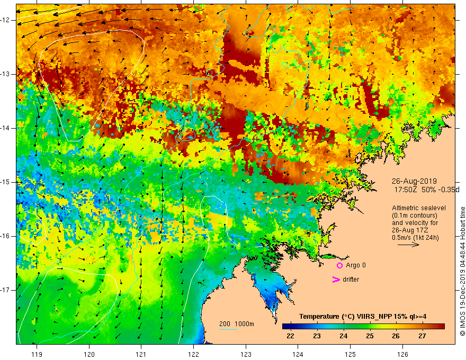Click the 'Argo 0' legend label

point(356,265)
